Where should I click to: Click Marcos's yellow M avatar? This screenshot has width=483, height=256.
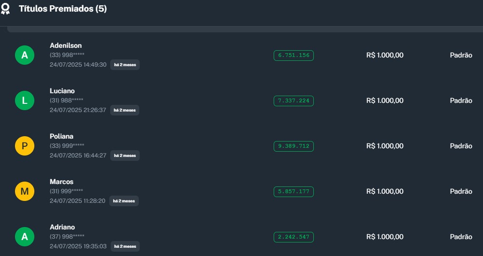[x=25, y=192]
